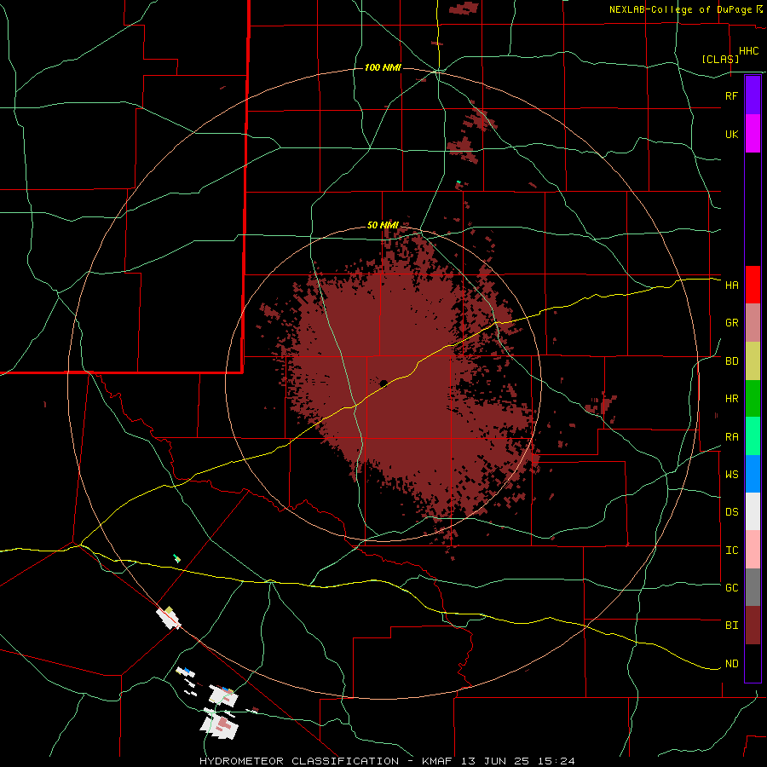Screen dimensions: 767x767
Task: Click the BD yellow legend swatch
Action: [x=753, y=361]
